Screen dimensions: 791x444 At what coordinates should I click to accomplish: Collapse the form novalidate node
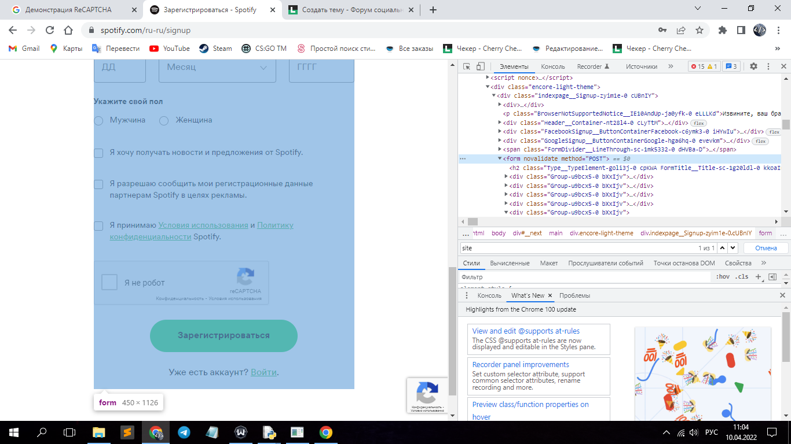tap(500, 158)
